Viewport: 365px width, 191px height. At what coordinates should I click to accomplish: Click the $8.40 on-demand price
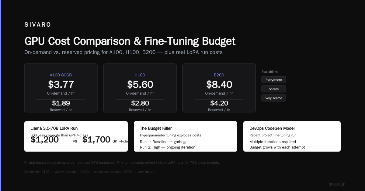(x=219, y=84)
